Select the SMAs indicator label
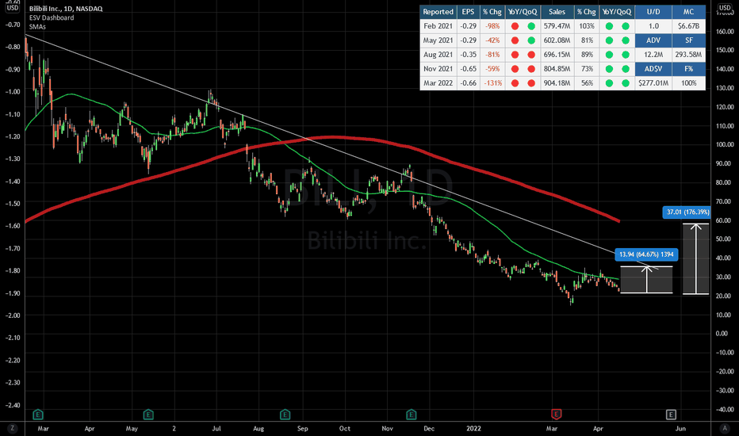Viewport: 739px width, 436px height. [x=37, y=27]
